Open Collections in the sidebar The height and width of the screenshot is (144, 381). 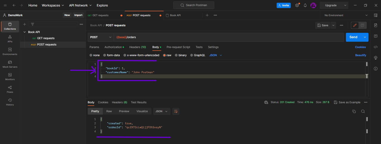click(x=10, y=26)
